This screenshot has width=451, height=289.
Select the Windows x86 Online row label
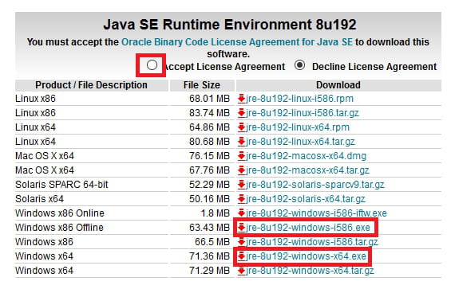pos(60,213)
